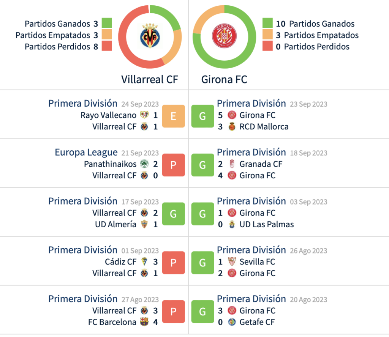Click the Getafe CF team crest

pos(232,322)
